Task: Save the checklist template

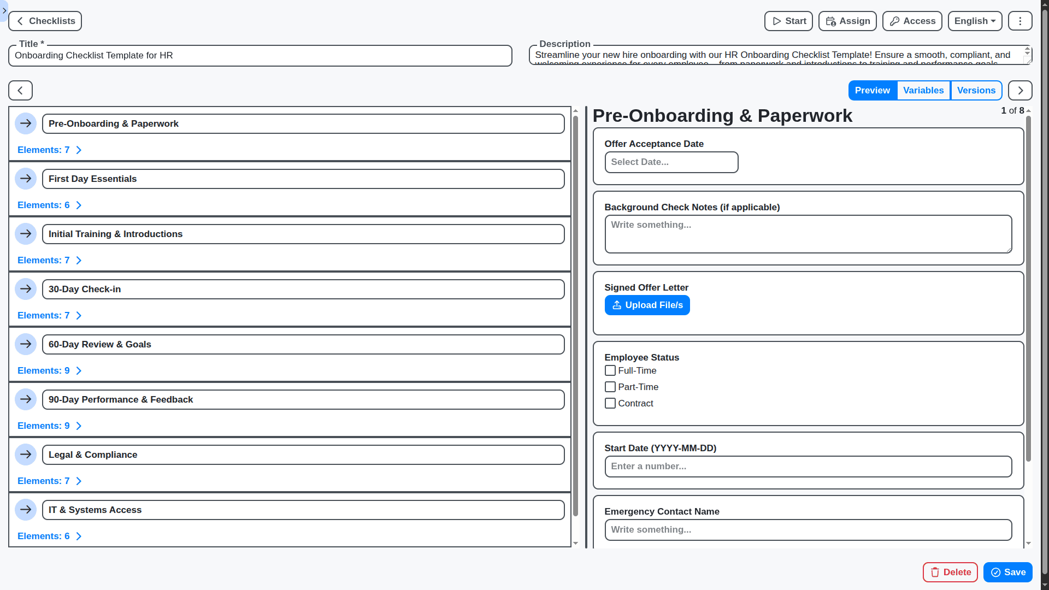Action: click(x=1007, y=572)
